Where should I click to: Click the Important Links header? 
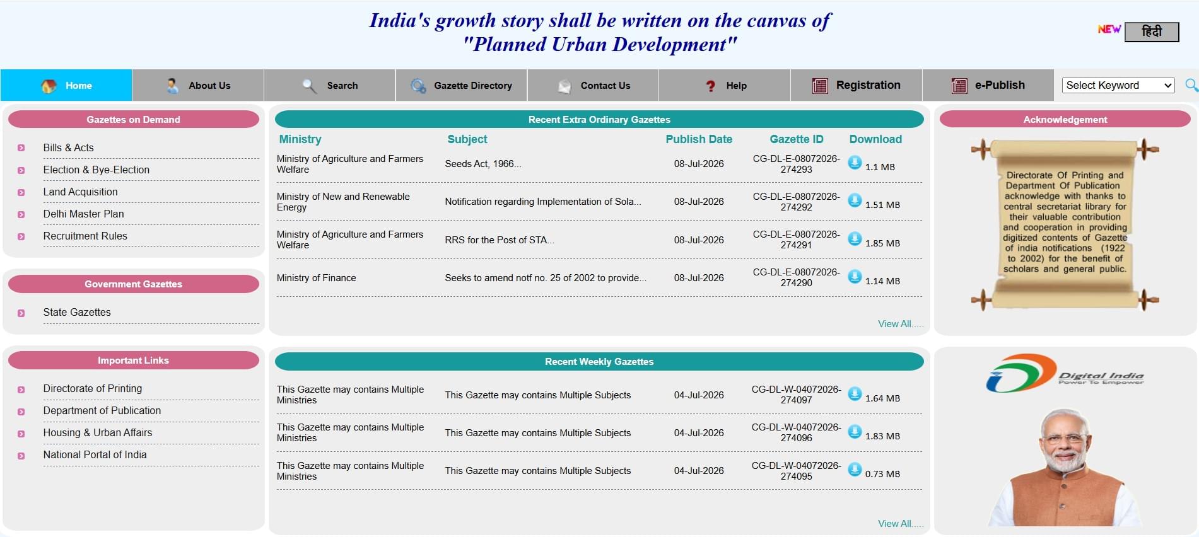(133, 361)
